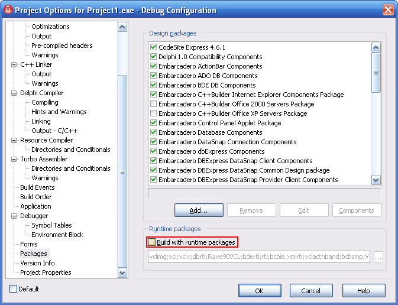Open the Version Info page
The image size is (398, 305).
37,263
